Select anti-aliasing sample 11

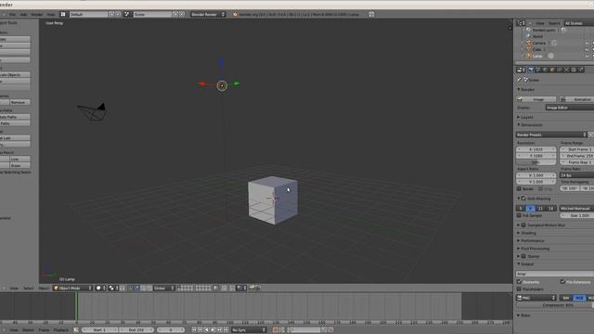coord(540,208)
